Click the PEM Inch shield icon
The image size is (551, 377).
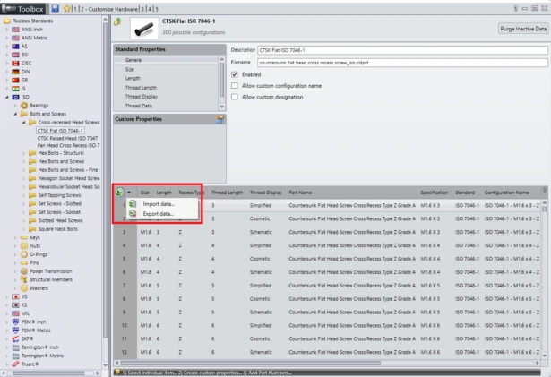coord(15,321)
